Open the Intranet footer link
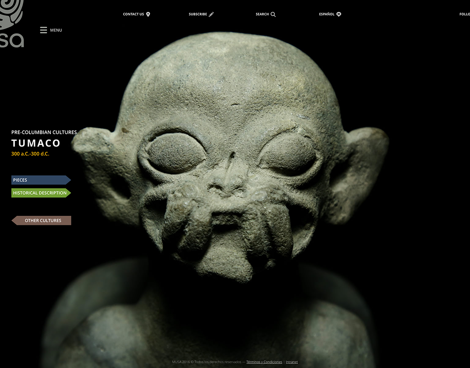Viewport: 470px width, 368px height. tap(292, 362)
